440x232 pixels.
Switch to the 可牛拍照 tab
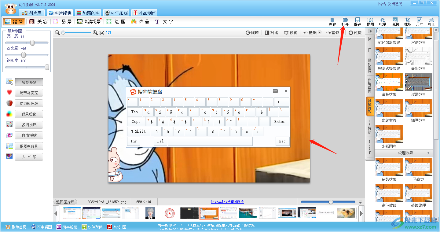(x=116, y=13)
